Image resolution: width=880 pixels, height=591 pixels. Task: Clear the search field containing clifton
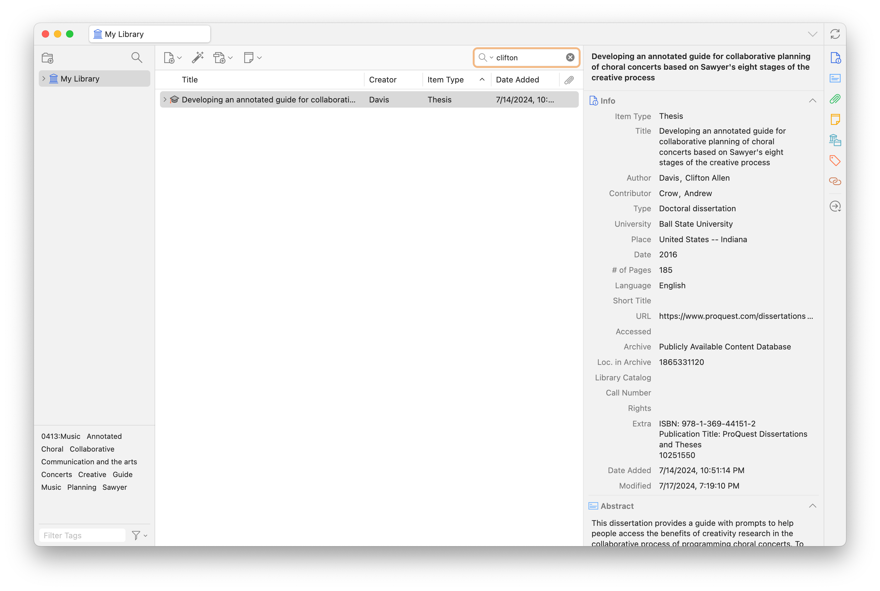[x=570, y=57]
